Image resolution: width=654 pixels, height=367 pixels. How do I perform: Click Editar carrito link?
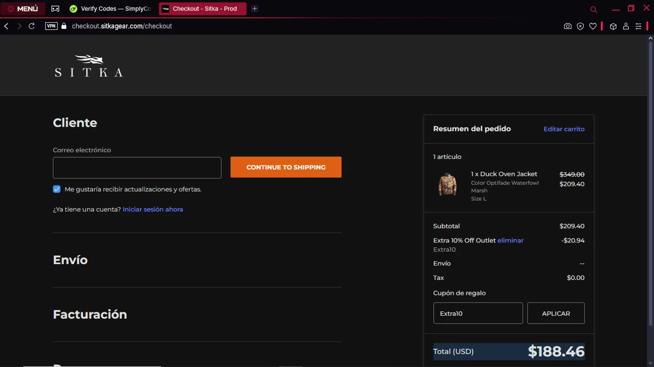point(564,129)
